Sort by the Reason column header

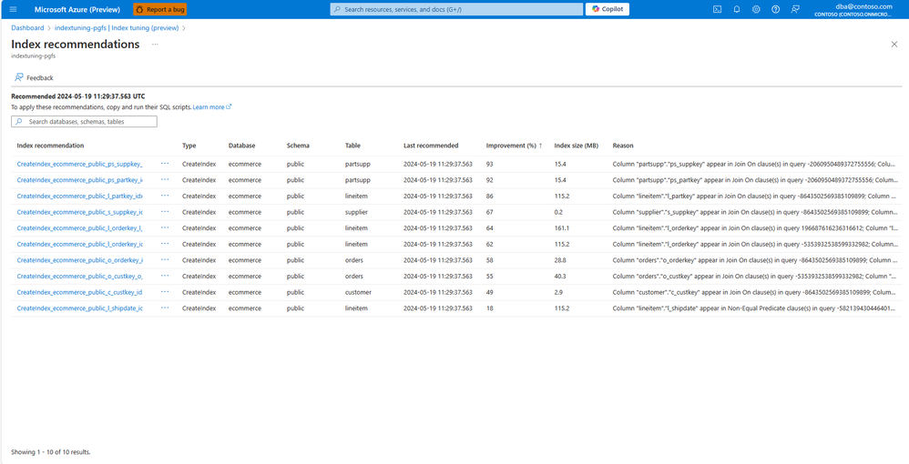[x=623, y=146]
